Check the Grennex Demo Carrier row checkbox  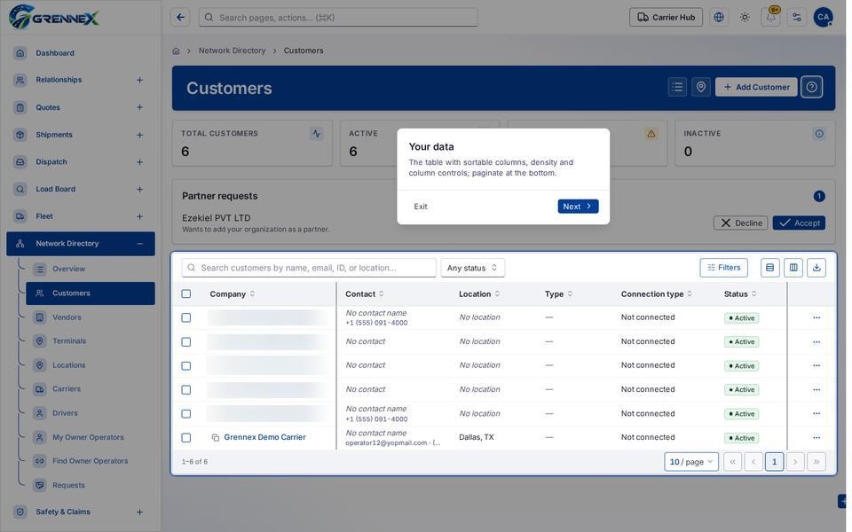tap(186, 437)
